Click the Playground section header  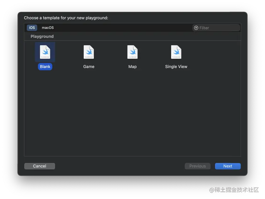pos(42,36)
